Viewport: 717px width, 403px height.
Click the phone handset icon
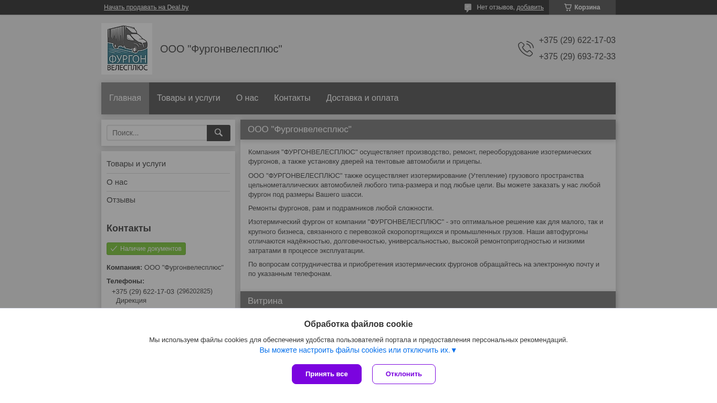[x=525, y=49]
